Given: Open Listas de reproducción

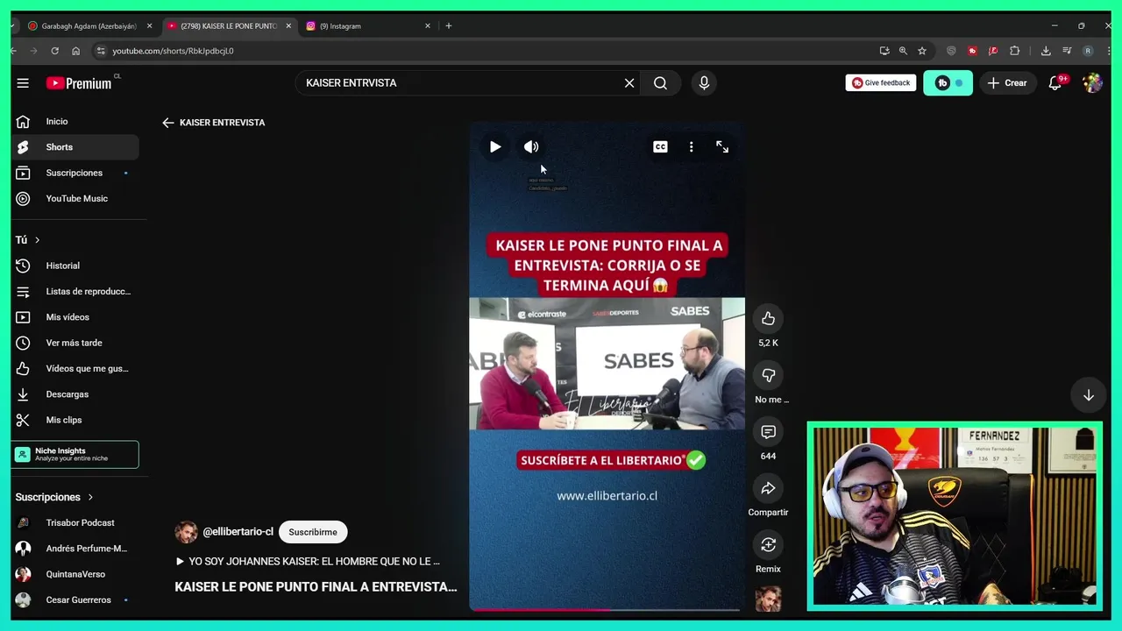Looking at the screenshot, I should (x=75, y=291).
